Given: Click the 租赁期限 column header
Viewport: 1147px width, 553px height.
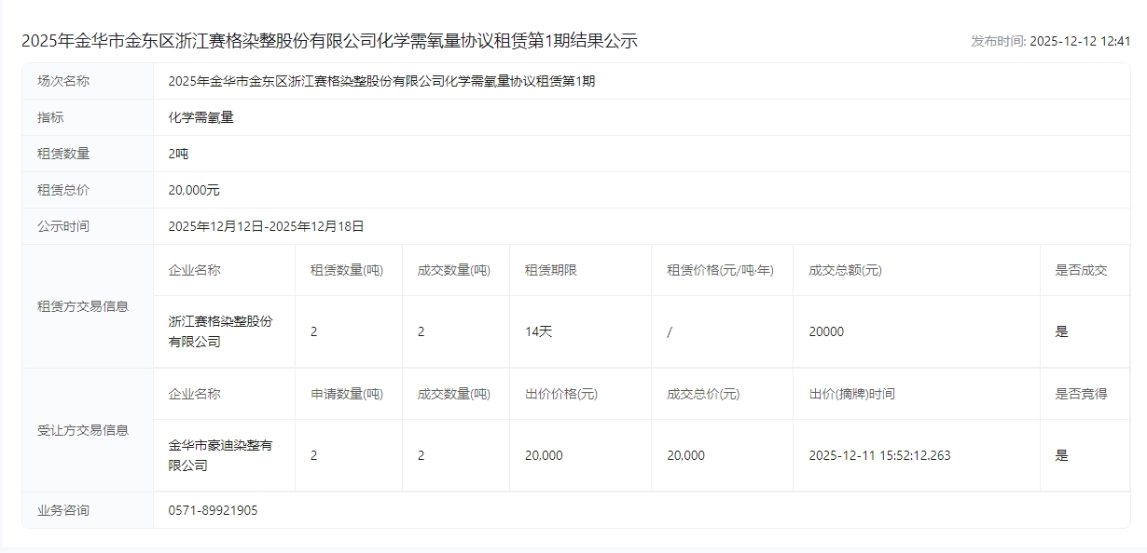Looking at the screenshot, I should [x=550, y=270].
